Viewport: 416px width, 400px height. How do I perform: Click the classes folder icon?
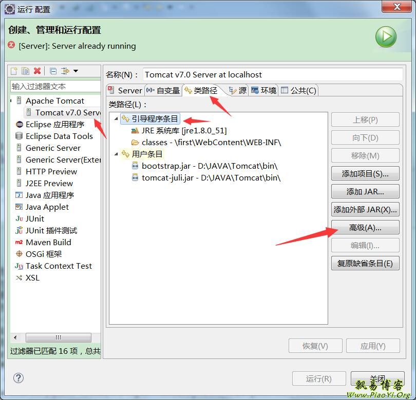135,143
